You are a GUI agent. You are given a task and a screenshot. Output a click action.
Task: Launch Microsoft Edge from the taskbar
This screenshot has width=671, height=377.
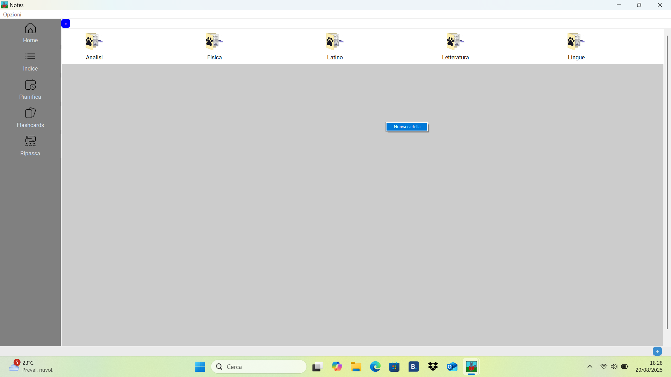(375, 367)
